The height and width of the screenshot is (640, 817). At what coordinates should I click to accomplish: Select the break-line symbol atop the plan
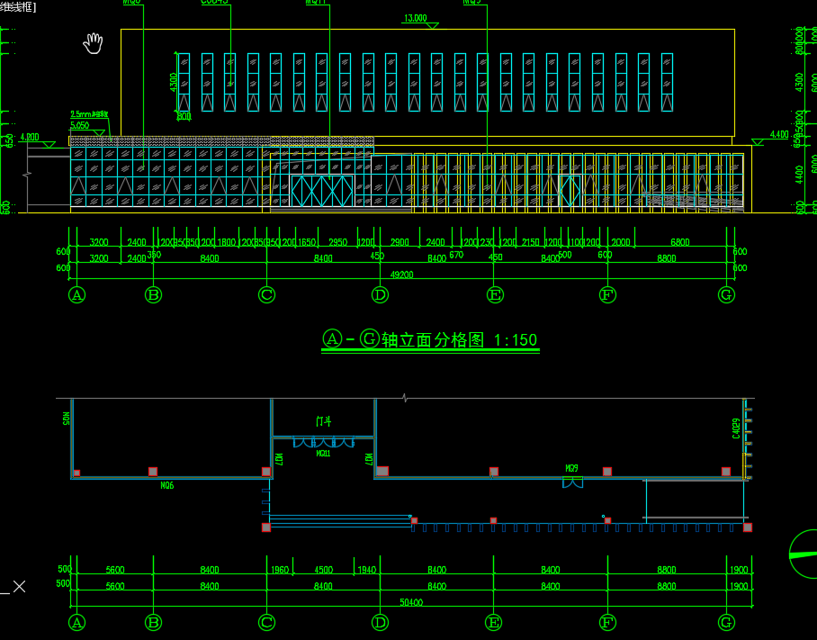coord(405,398)
